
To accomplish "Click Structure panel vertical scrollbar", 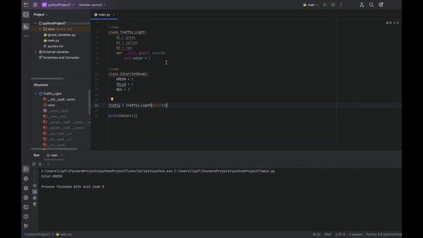I will click(x=89, y=102).
